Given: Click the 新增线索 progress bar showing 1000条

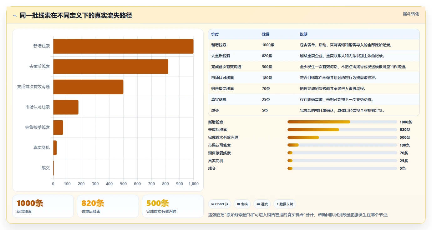Looking at the screenshot, I should [342, 122].
